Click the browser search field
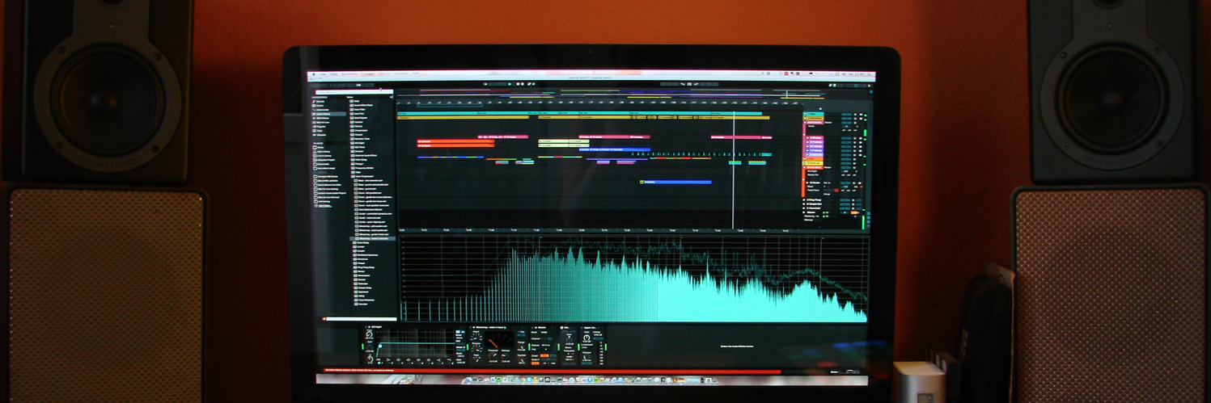1211x403 pixels. [x=354, y=91]
